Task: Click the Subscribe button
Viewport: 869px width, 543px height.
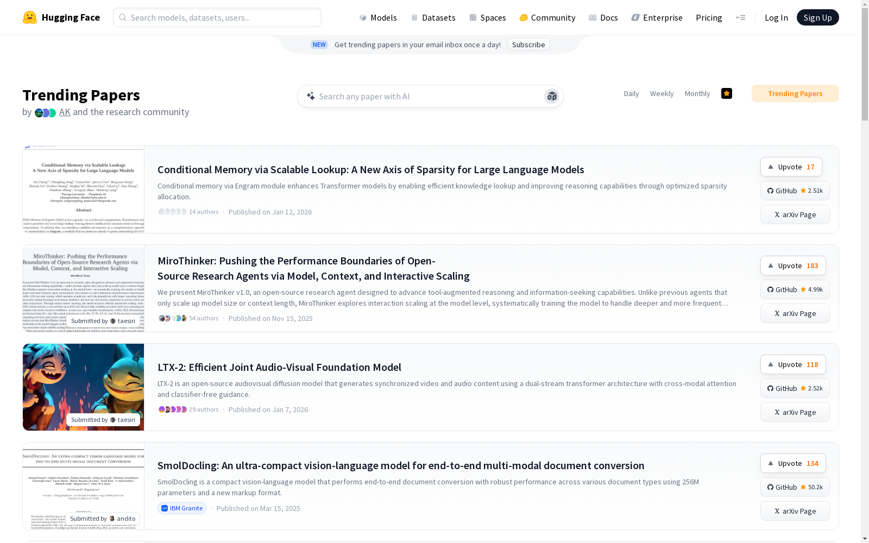Action: [x=528, y=45]
